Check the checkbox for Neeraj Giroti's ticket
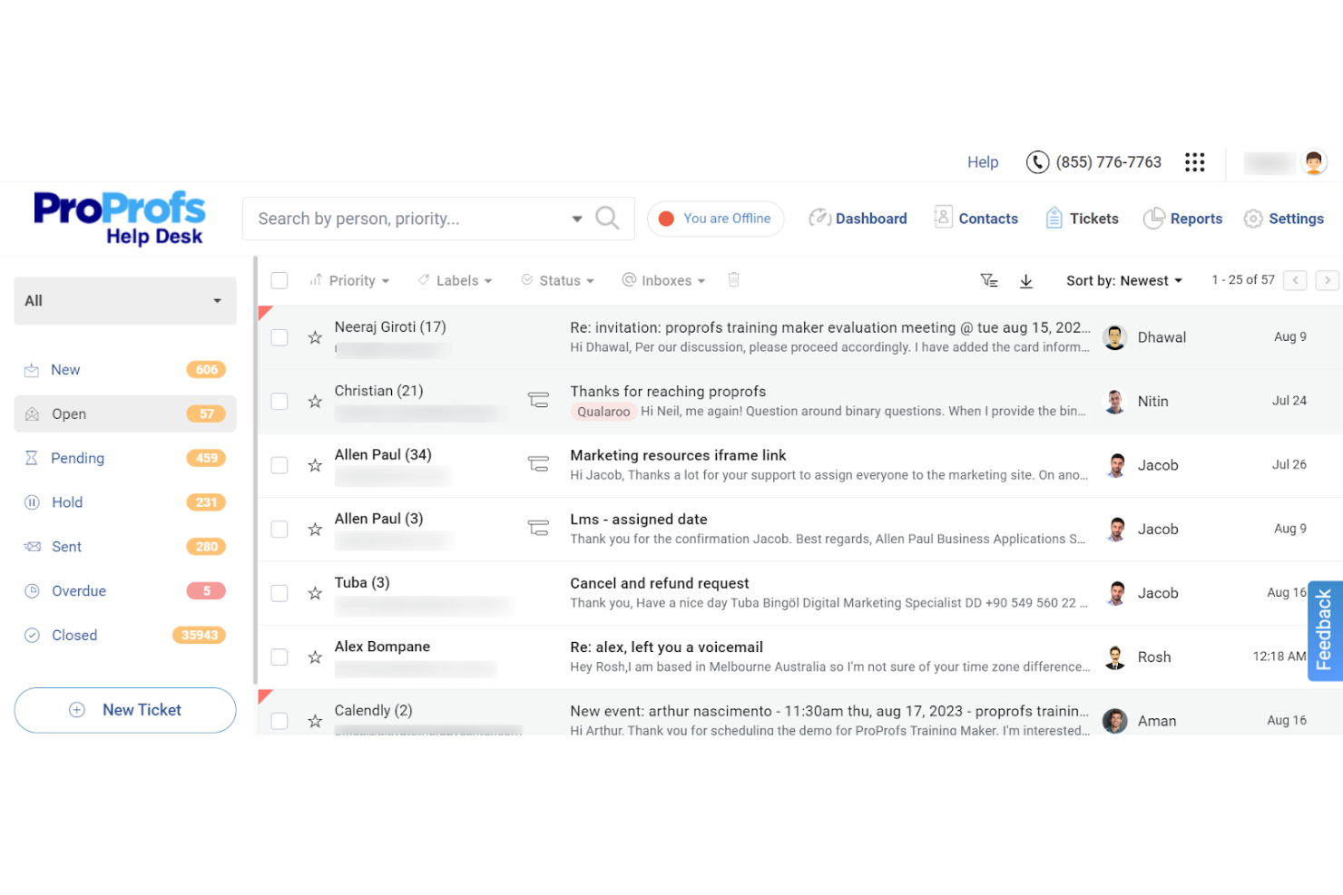The width and height of the screenshot is (1343, 895). tap(279, 336)
